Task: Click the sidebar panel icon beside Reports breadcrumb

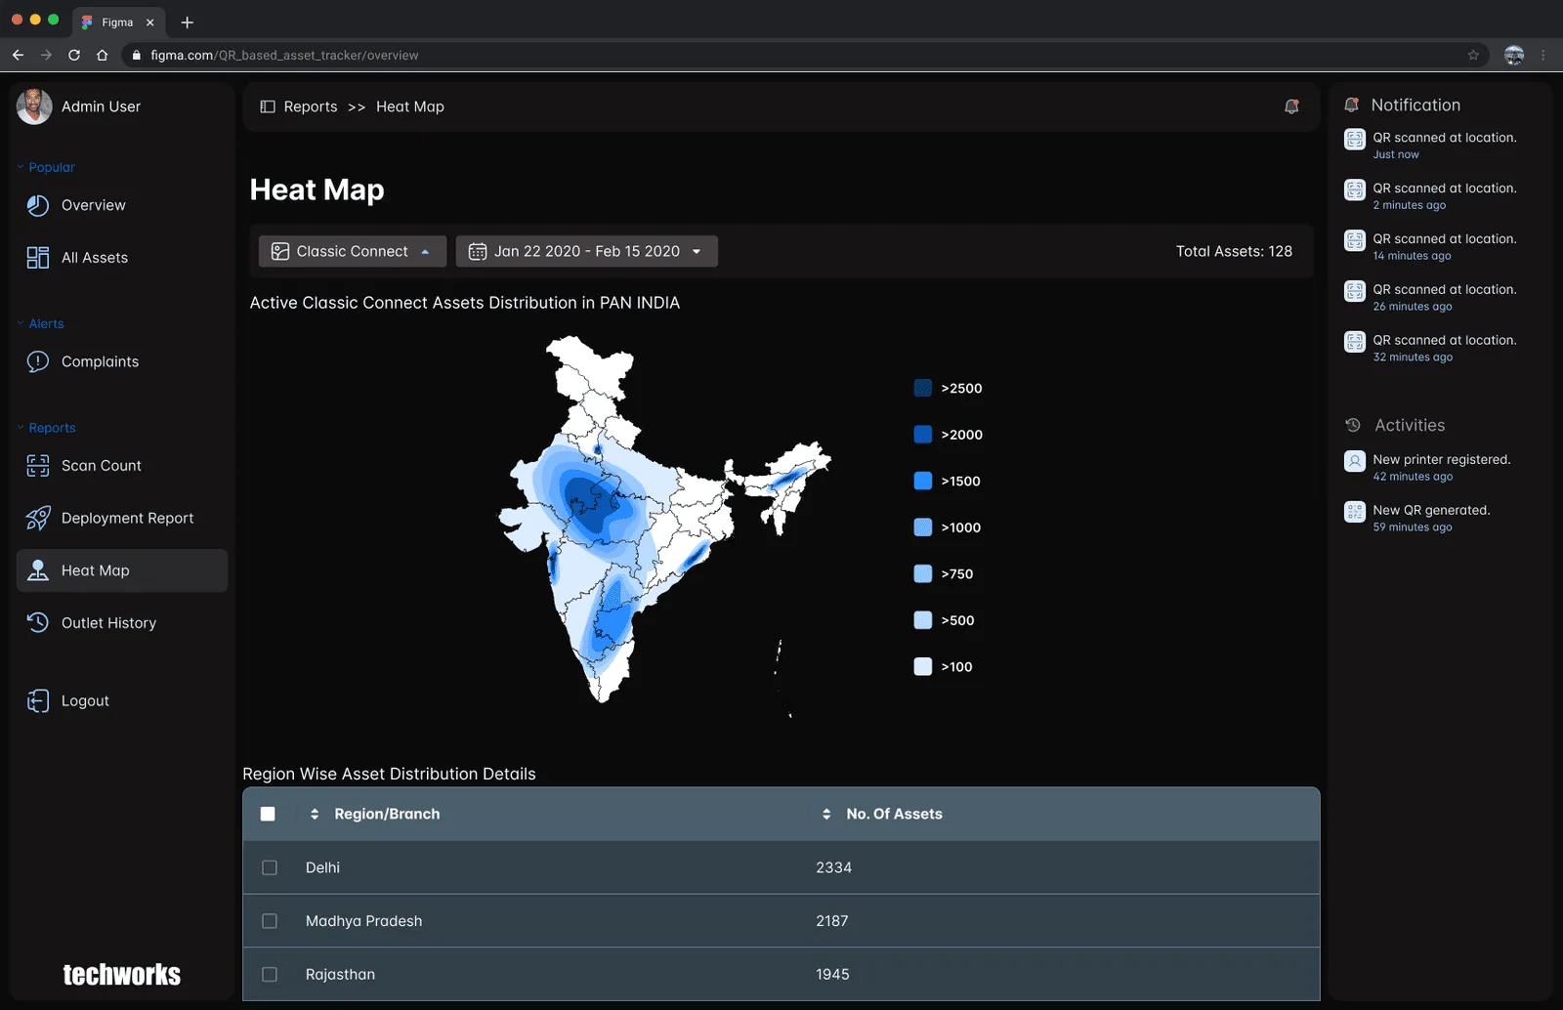Action: point(267,106)
